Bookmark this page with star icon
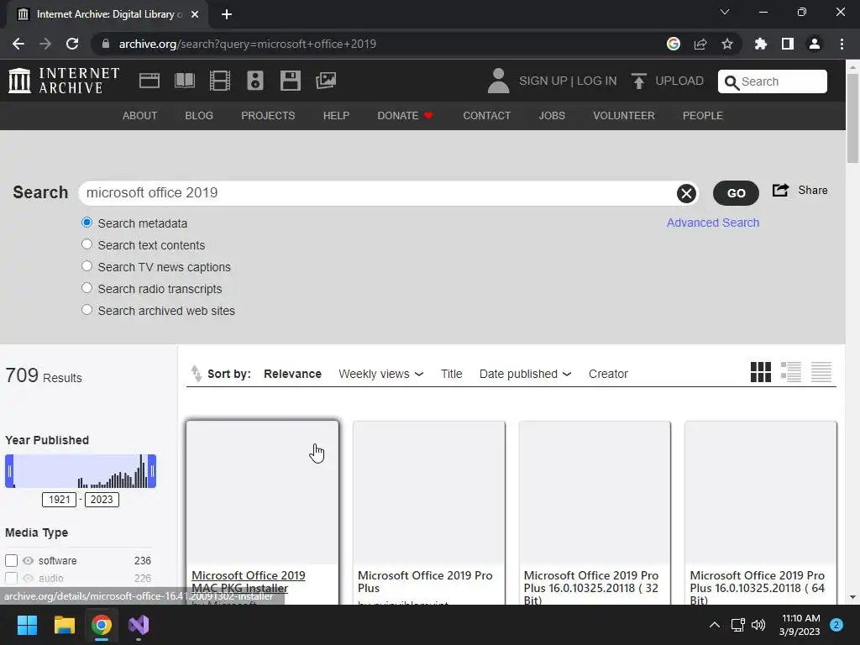The width and height of the screenshot is (860, 645). pyautogui.click(x=727, y=44)
